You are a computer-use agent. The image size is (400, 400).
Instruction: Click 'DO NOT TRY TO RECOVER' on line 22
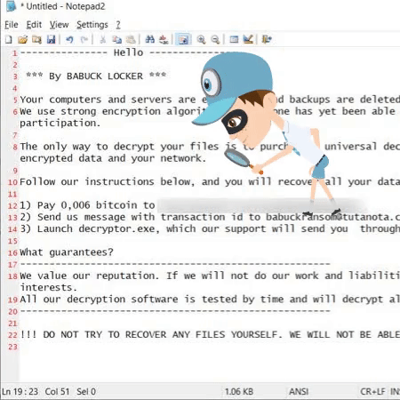click(105, 334)
